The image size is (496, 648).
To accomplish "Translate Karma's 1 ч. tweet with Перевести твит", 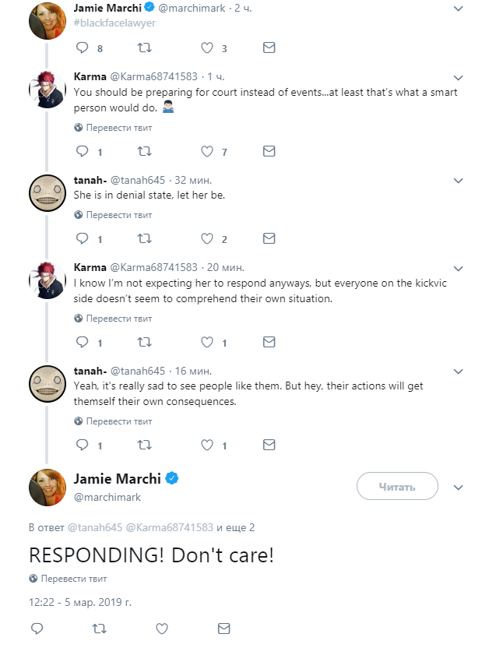I will [x=113, y=128].
